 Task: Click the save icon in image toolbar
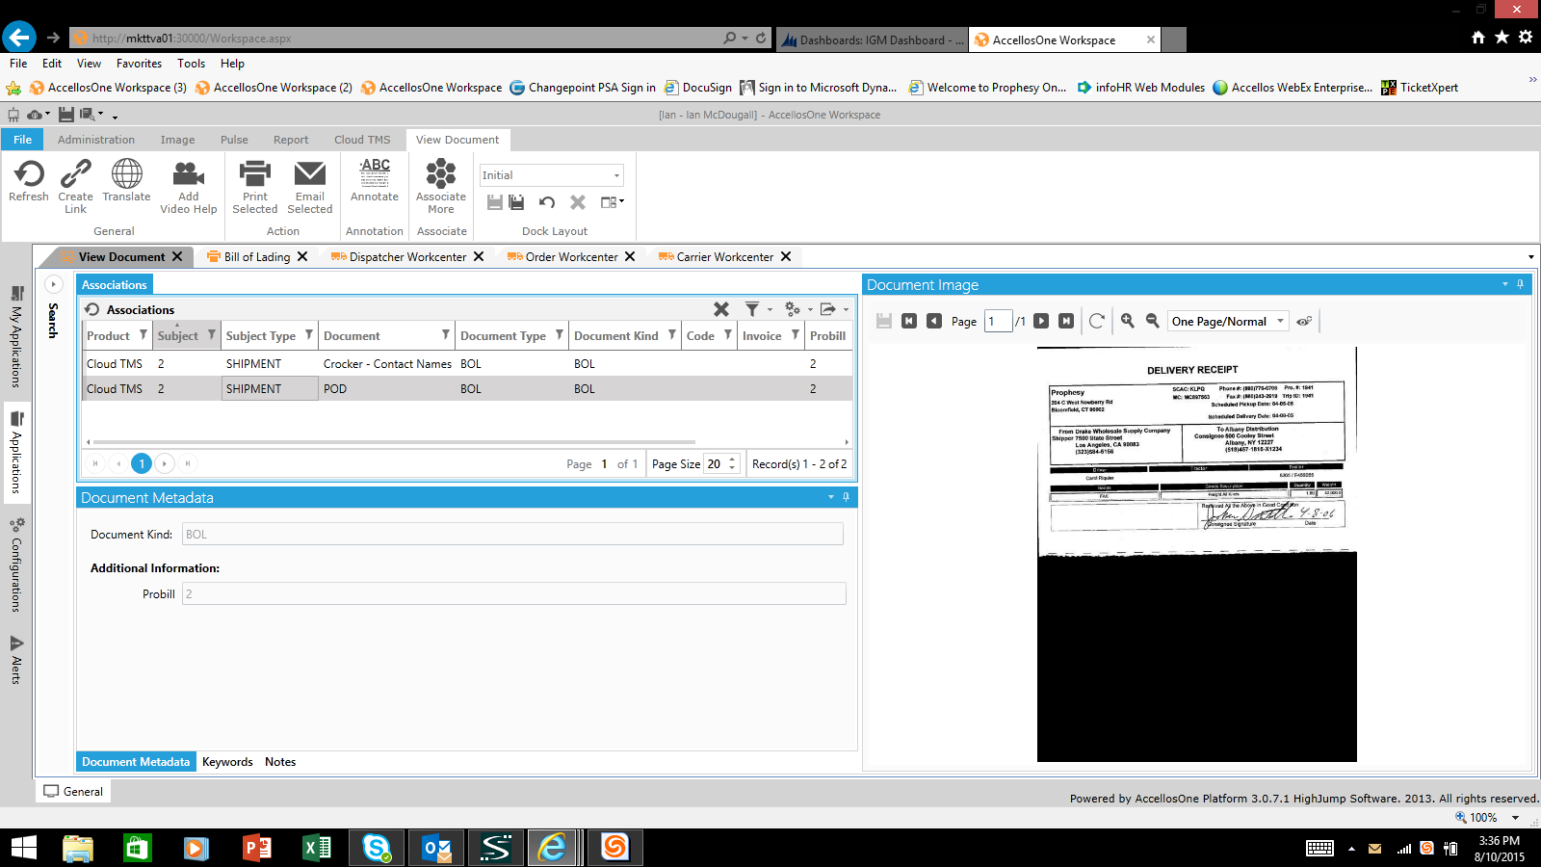click(884, 321)
